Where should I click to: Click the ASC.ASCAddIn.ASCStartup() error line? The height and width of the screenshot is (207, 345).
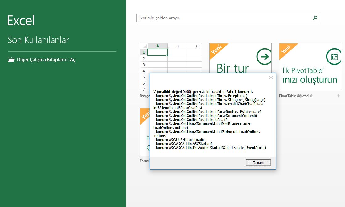point(184,144)
